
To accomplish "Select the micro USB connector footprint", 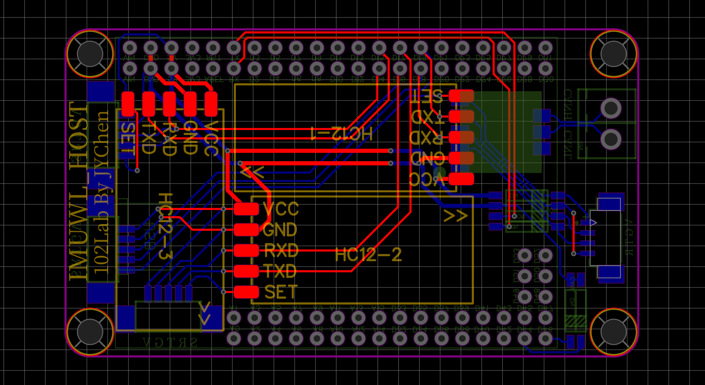I will coord(608,240).
